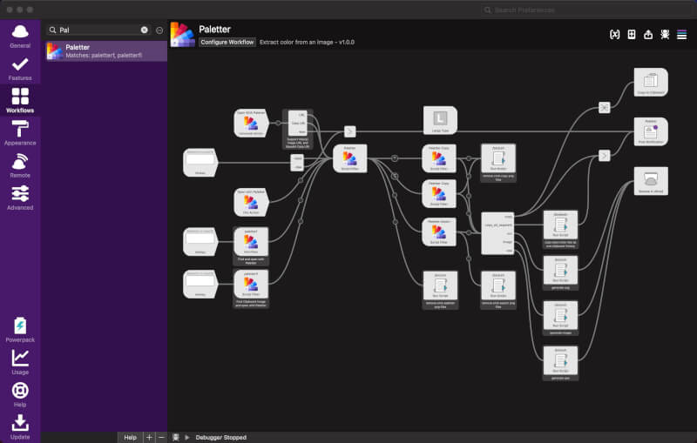Image resolution: width=697 pixels, height=443 pixels.
Task: Select the Post Notification output node
Action: (651, 131)
